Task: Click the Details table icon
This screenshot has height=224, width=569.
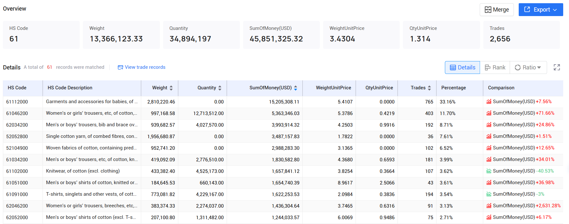Action: click(453, 67)
